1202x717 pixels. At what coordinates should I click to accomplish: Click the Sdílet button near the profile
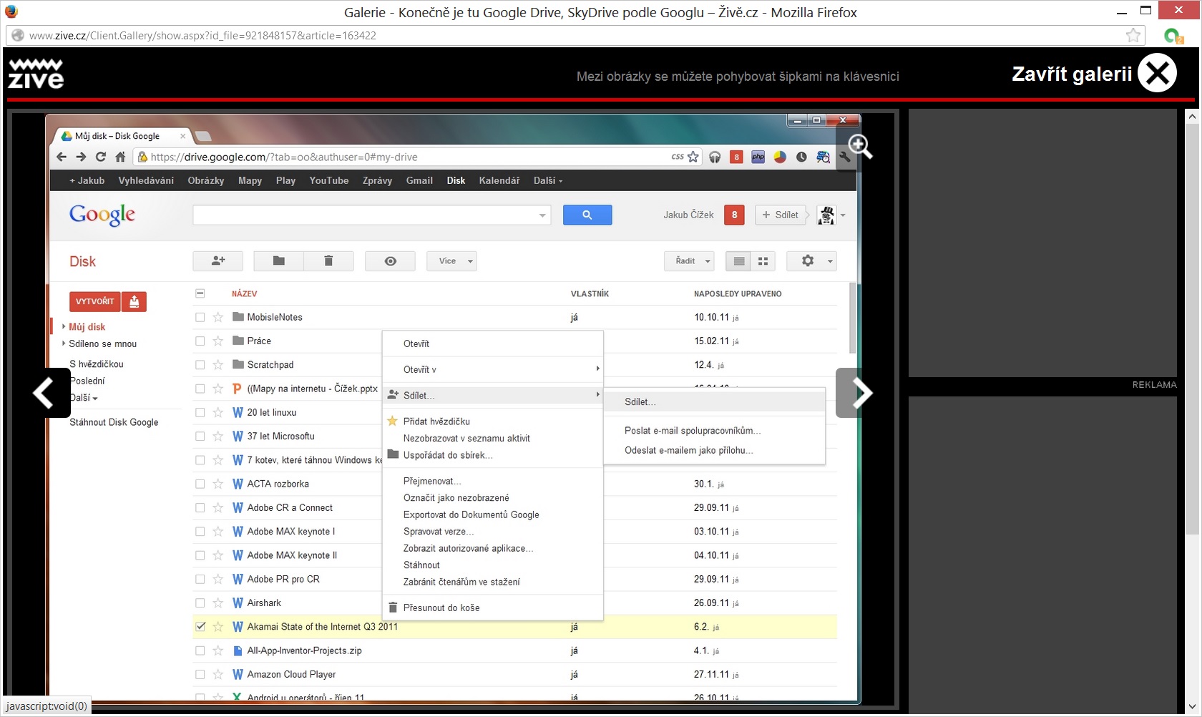click(x=780, y=215)
